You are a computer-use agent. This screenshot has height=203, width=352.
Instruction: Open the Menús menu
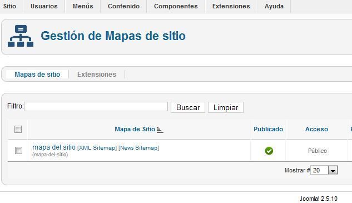[x=83, y=6]
